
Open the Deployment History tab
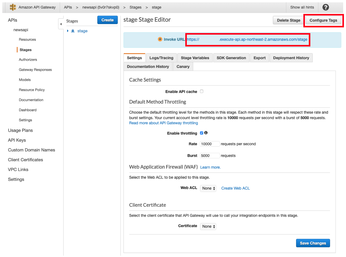(x=291, y=58)
